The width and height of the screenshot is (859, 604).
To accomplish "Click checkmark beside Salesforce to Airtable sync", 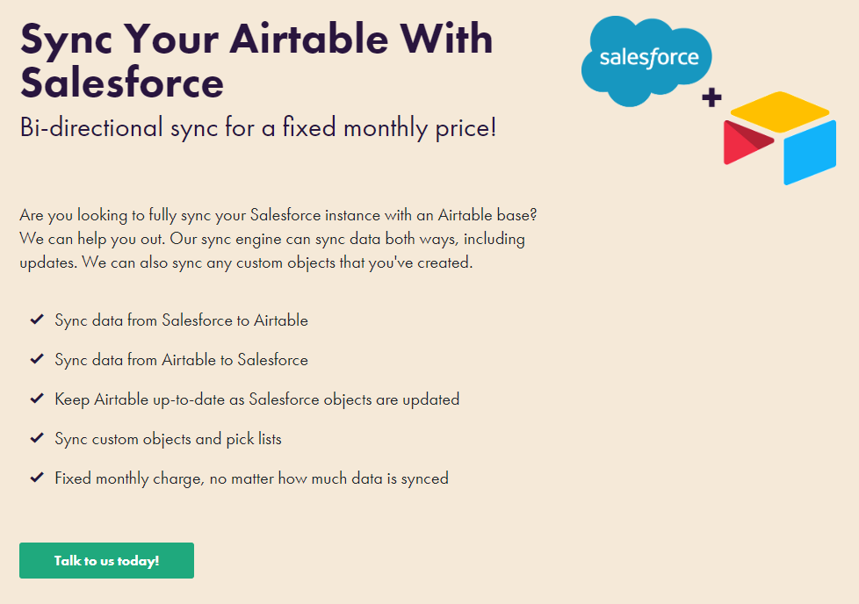I will 37,320.
